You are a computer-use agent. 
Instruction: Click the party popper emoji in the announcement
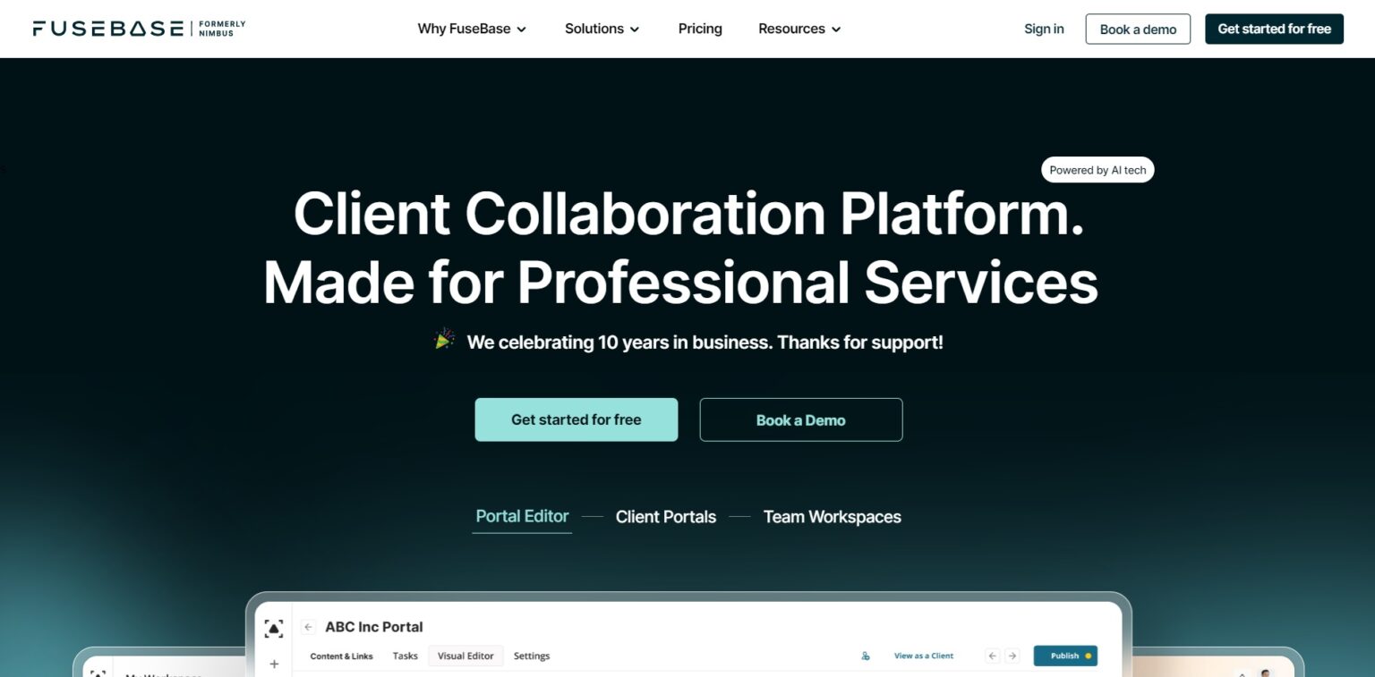point(444,340)
